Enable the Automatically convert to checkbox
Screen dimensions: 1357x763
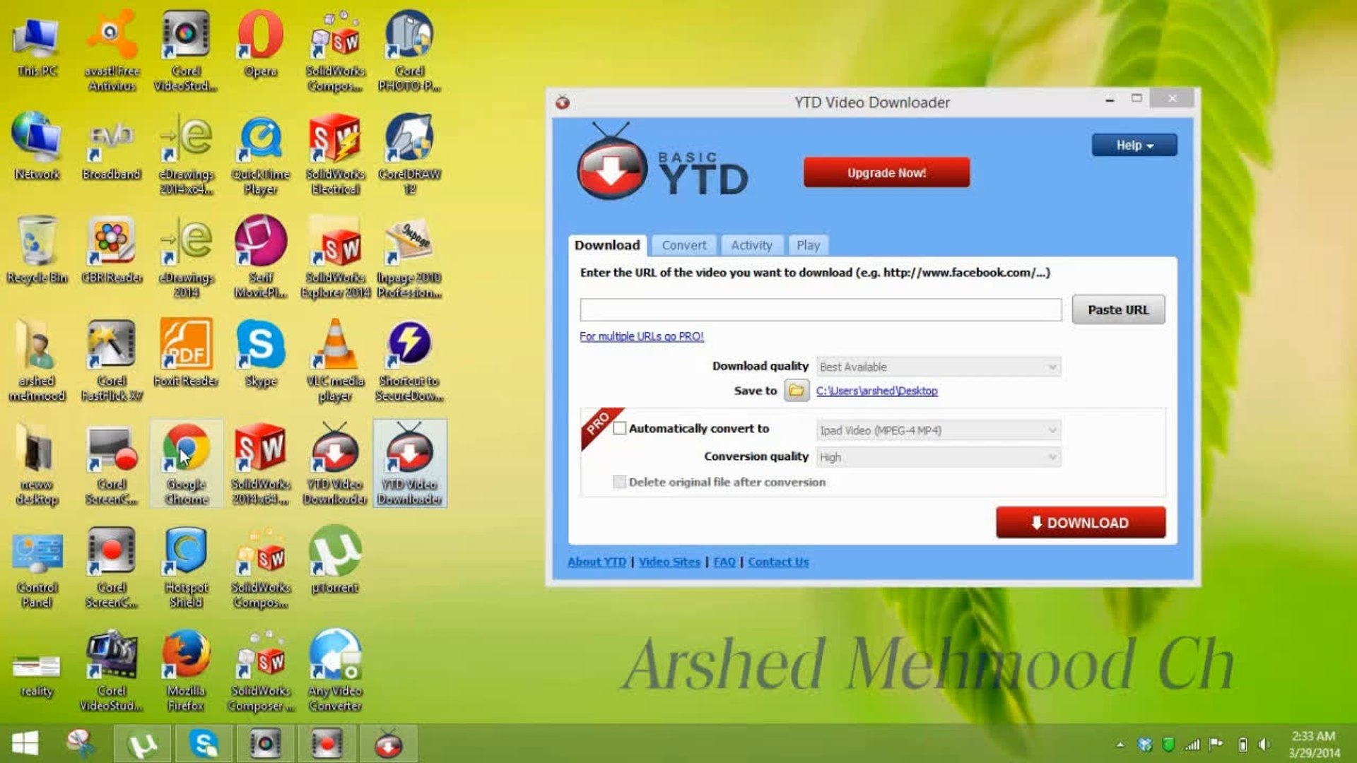[621, 428]
